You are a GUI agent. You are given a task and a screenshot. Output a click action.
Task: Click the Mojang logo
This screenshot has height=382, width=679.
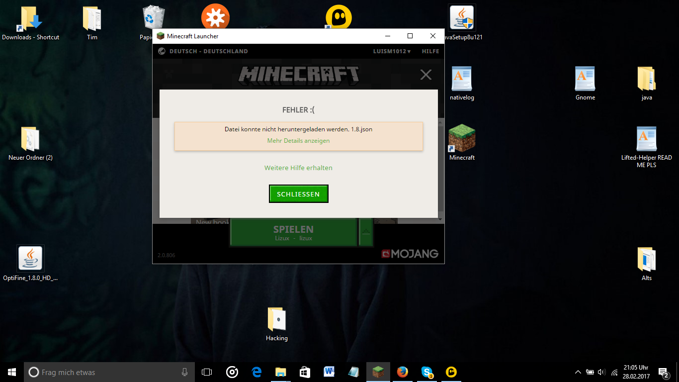(x=410, y=254)
